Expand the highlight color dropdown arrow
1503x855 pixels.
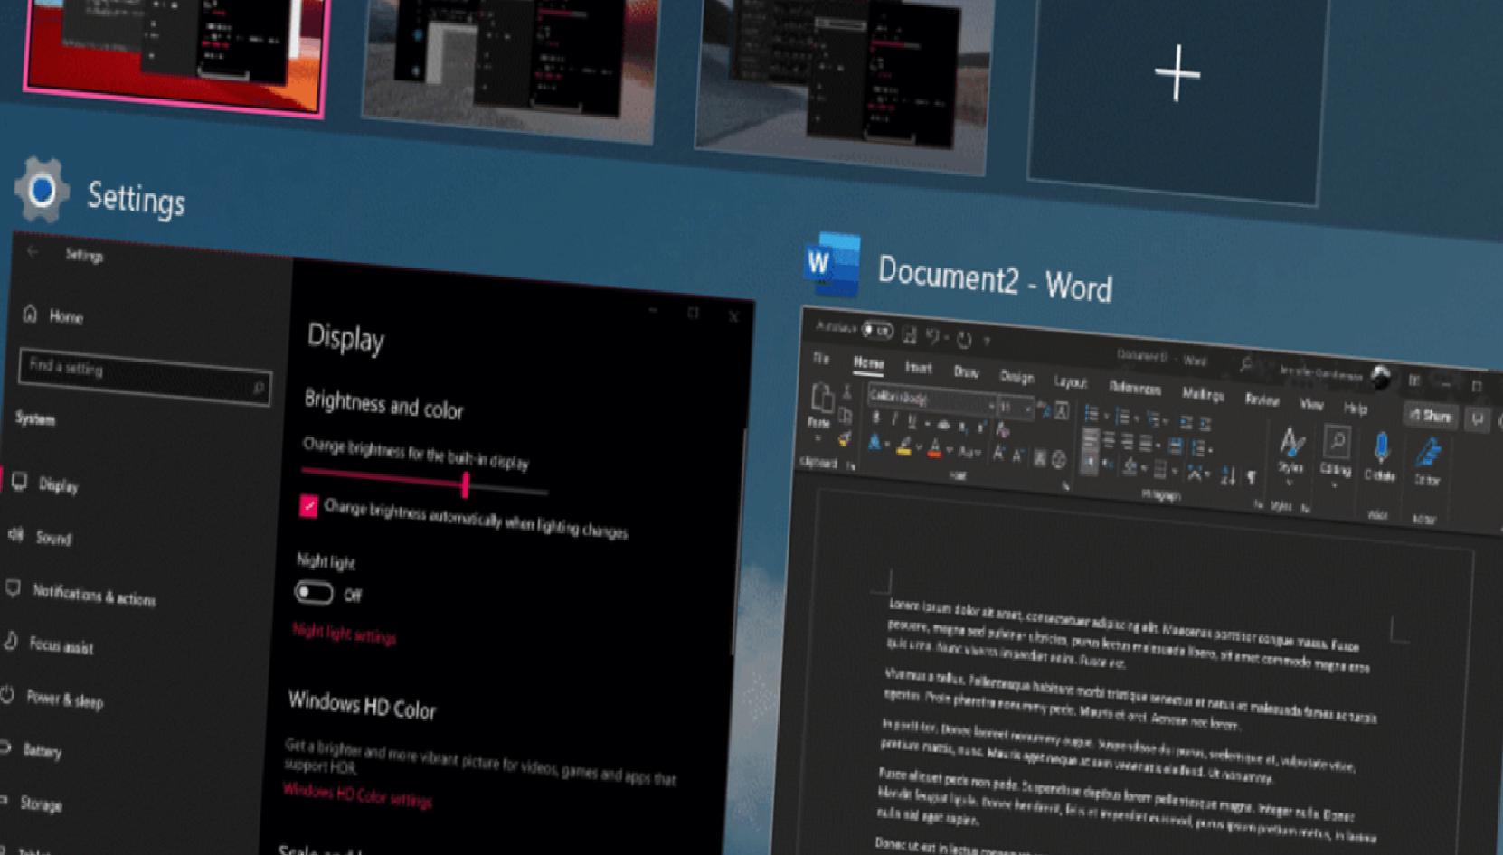[x=918, y=447]
